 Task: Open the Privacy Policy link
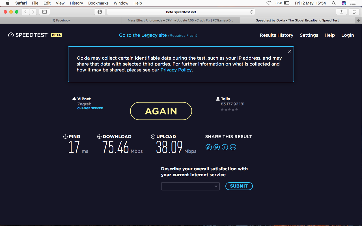click(x=176, y=70)
